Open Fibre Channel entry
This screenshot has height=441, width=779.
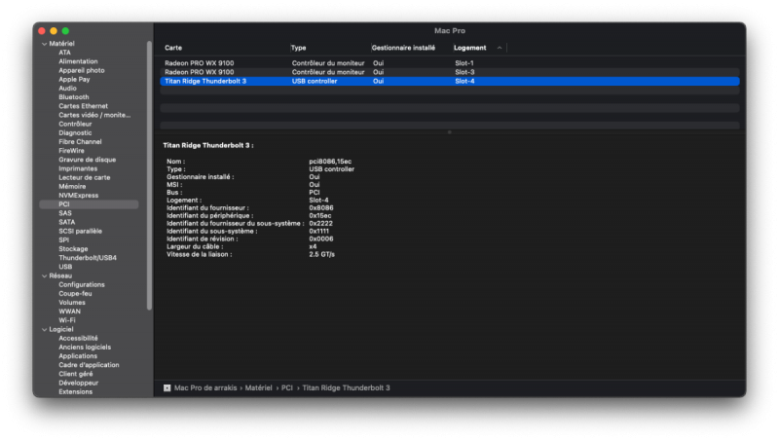point(80,142)
